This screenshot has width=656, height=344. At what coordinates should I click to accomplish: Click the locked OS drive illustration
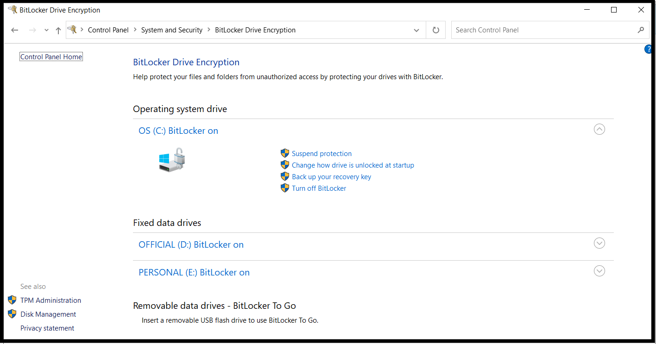pos(172,159)
